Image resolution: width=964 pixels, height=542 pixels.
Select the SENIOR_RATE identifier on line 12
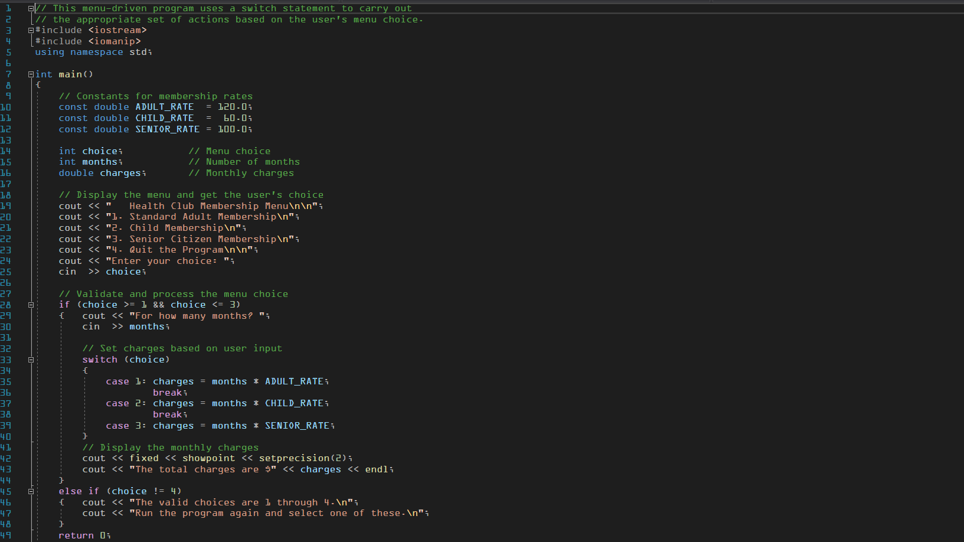167,129
